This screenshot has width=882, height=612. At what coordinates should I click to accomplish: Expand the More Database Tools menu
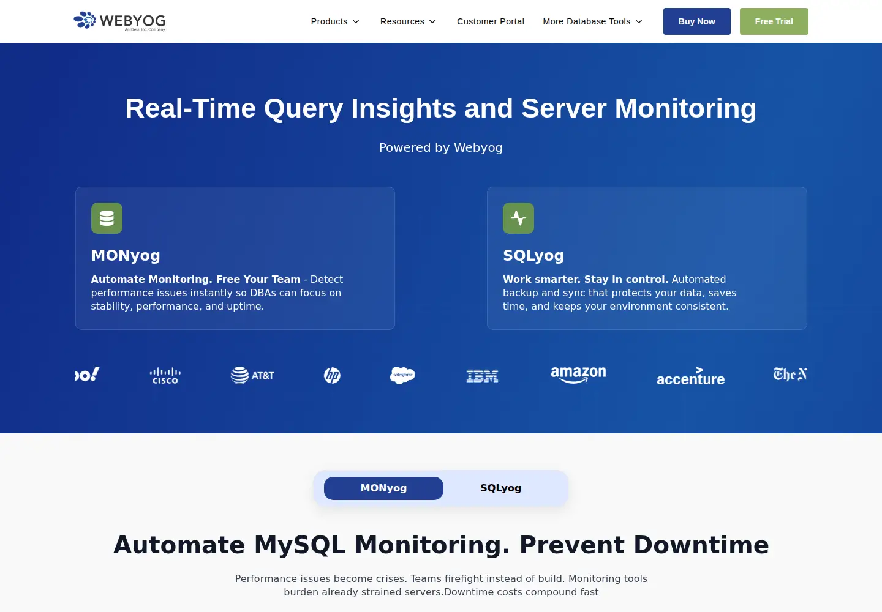pyautogui.click(x=592, y=21)
